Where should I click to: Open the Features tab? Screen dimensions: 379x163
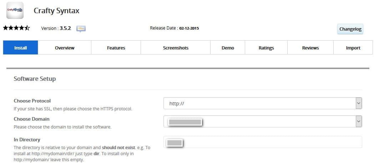point(116,48)
